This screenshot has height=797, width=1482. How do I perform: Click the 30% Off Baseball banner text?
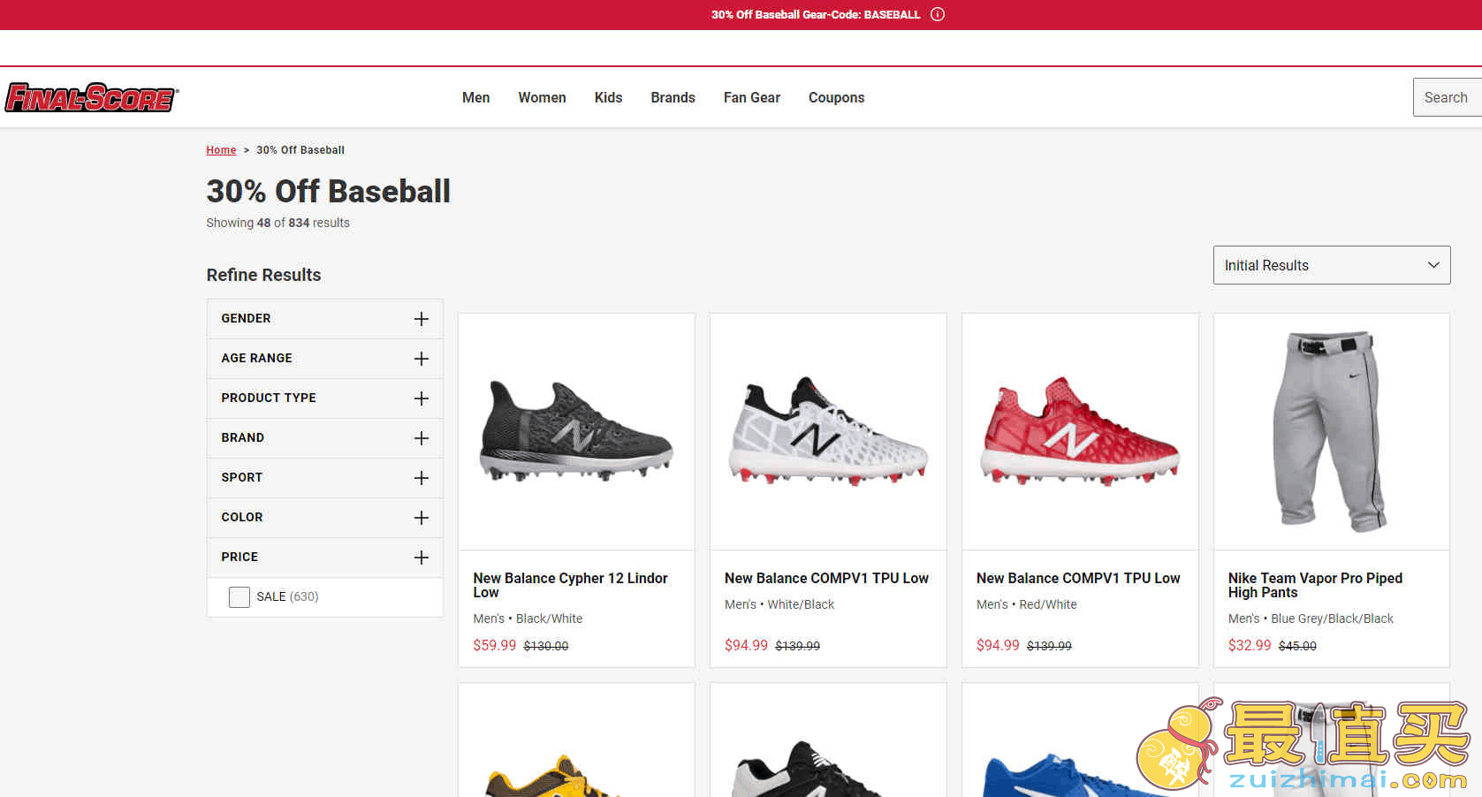[816, 14]
